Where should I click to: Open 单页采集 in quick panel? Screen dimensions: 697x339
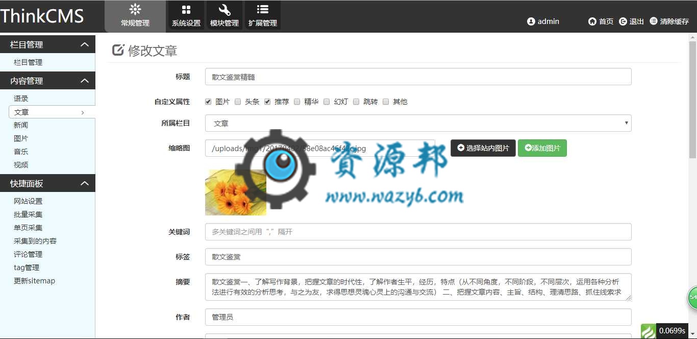tap(28, 228)
